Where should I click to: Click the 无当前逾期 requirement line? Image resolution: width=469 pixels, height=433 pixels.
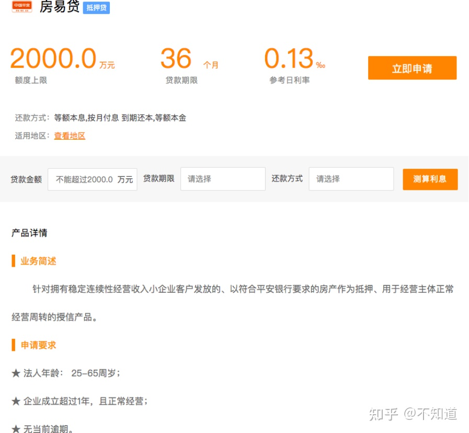(x=42, y=428)
